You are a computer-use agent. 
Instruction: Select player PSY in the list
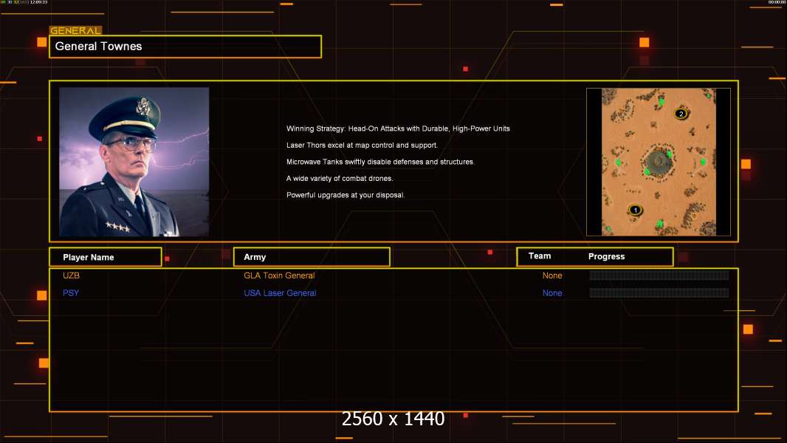[71, 293]
